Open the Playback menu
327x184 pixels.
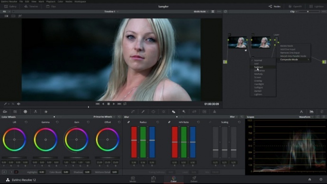click(x=51, y=1)
